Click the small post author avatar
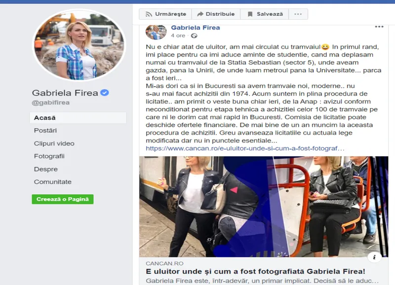395x285 pixels. (x=156, y=32)
